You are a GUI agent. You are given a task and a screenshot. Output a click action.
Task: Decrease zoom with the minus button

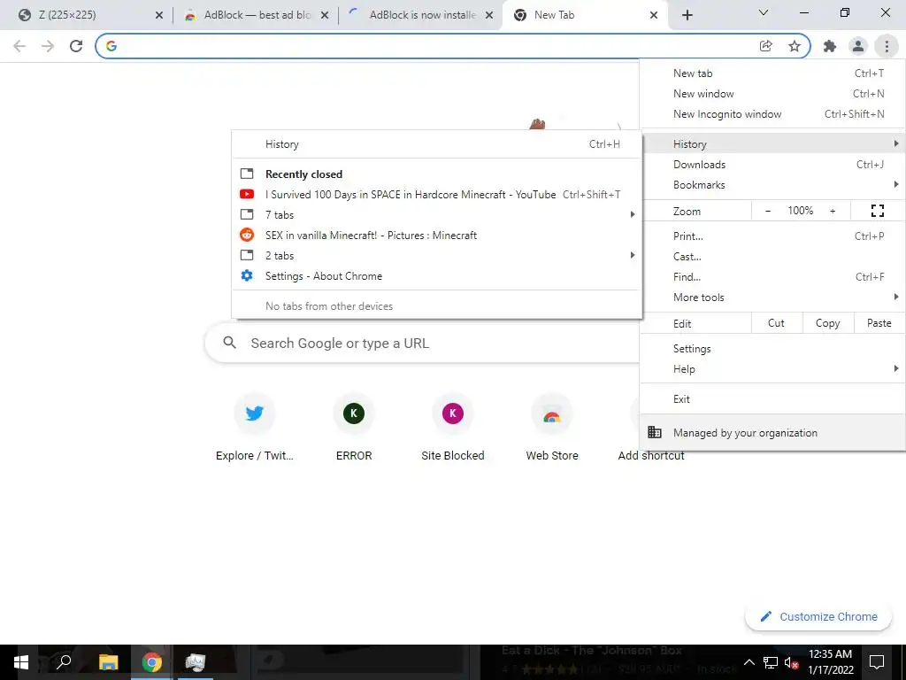pos(768,211)
